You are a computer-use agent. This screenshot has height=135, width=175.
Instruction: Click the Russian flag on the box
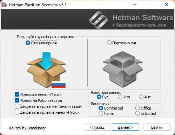[x=59, y=84]
